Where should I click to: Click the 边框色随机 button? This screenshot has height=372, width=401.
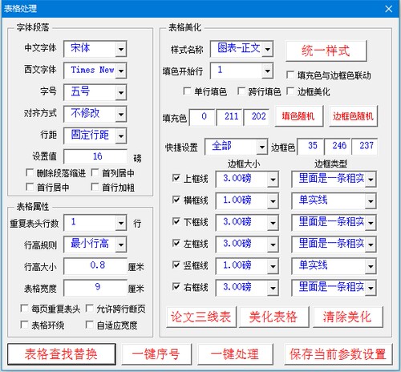pos(354,116)
